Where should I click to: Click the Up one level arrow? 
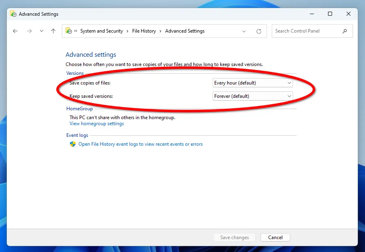53,31
